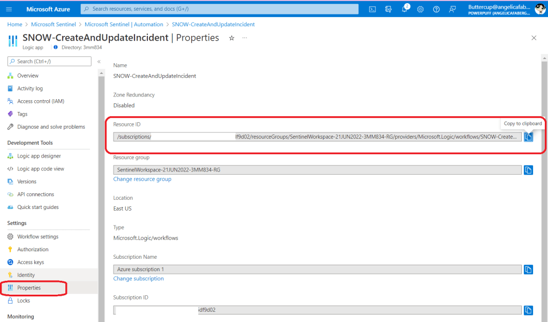Viewport: 548px width, 322px height.
Task: Copy the Subscription Name value
Action: coord(528,269)
